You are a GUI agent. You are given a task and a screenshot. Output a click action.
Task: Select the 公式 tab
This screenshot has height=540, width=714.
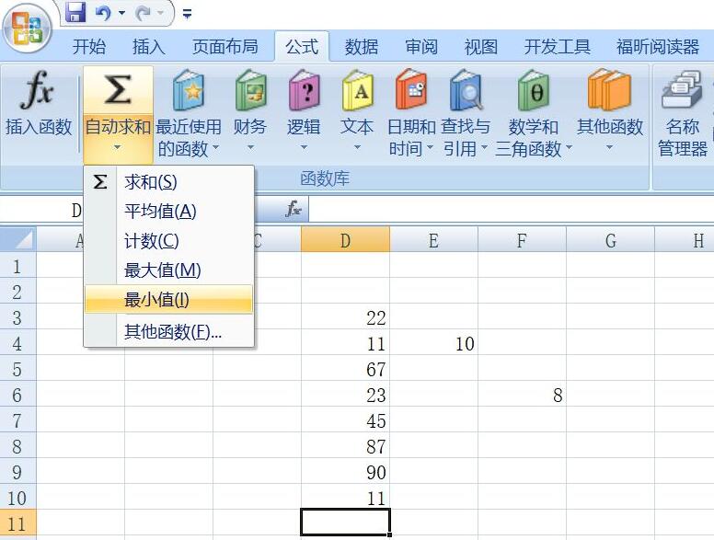pos(302,46)
